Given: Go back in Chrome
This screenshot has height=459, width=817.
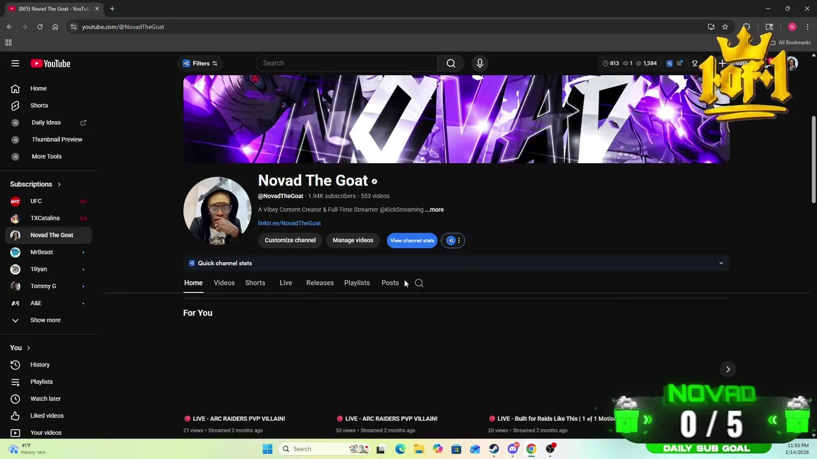Looking at the screenshot, I should click(9, 27).
